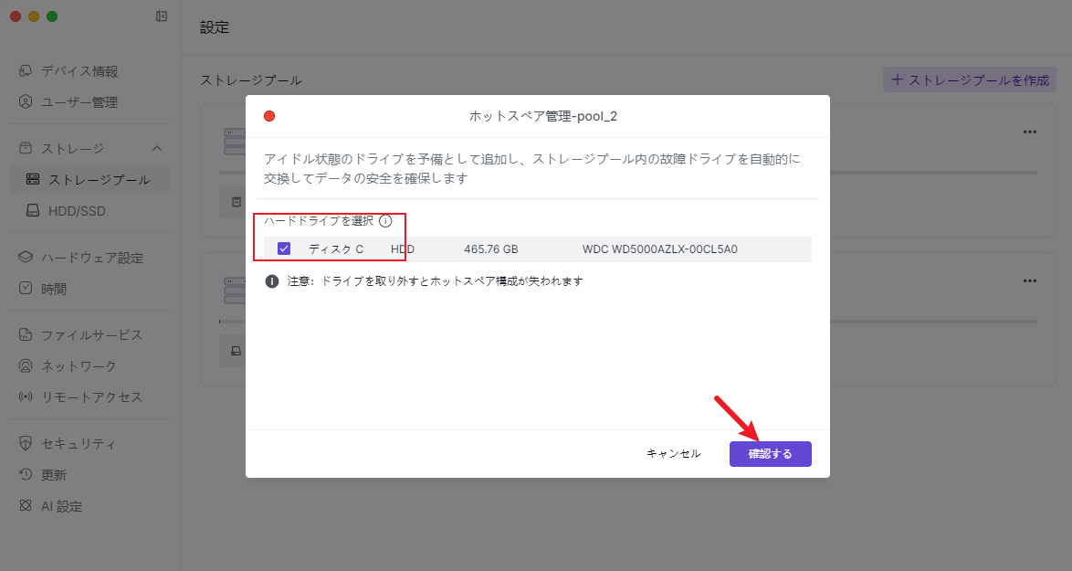Open リモートアクセス settings
This screenshot has width=1072, height=571.
click(x=91, y=397)
